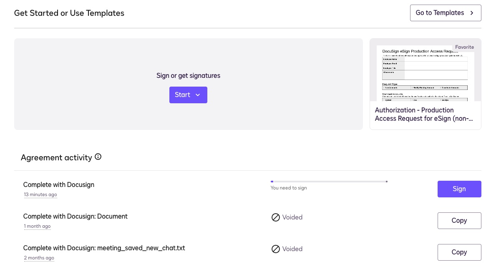Open Authorization - Production Access Request template title
491x269 pixels.
424,115
